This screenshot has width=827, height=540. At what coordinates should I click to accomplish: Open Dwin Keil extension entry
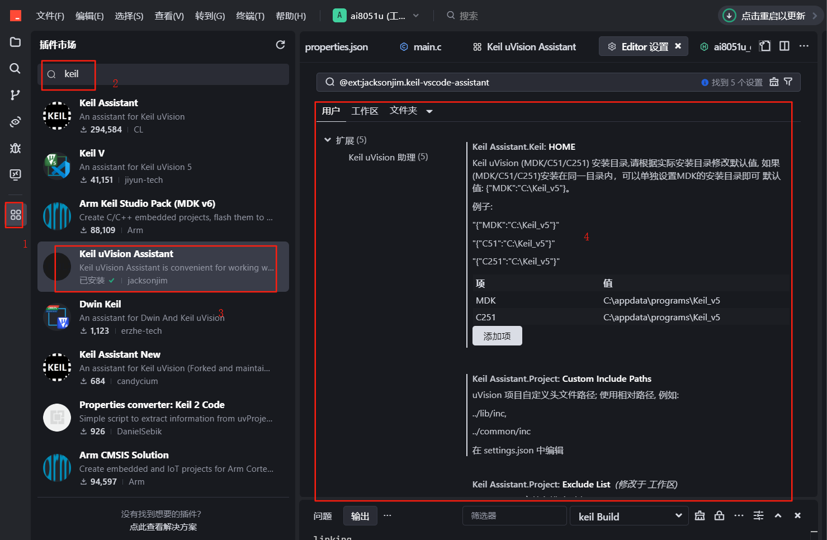pos(163,317)
